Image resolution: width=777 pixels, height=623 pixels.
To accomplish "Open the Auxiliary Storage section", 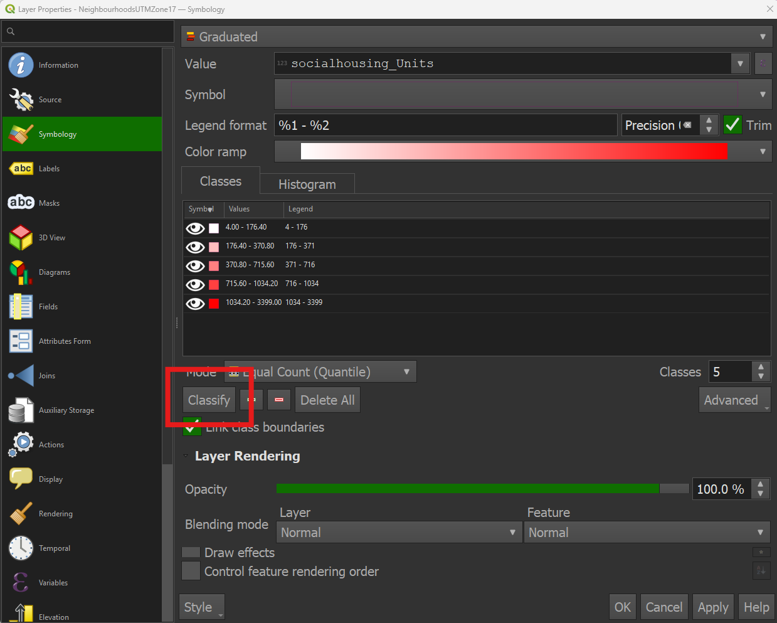I will pos(82,410).
